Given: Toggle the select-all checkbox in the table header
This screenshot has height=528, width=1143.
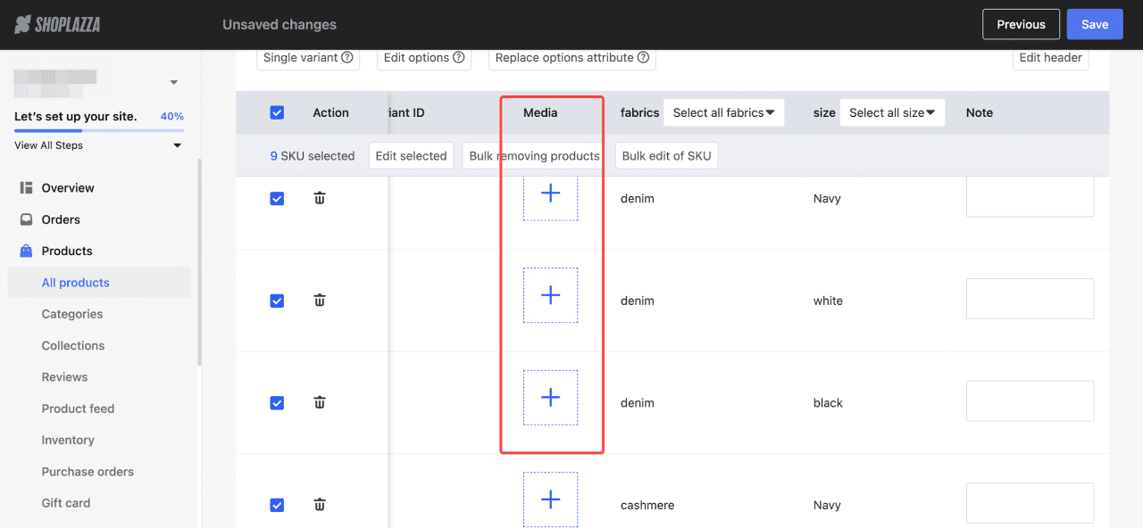Looking at the screenshot, I should [x=277, y=112].
